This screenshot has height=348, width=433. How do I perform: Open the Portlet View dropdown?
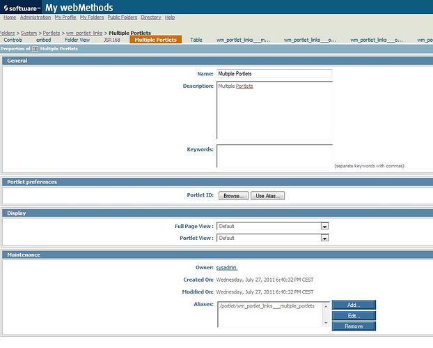[273, 238]
